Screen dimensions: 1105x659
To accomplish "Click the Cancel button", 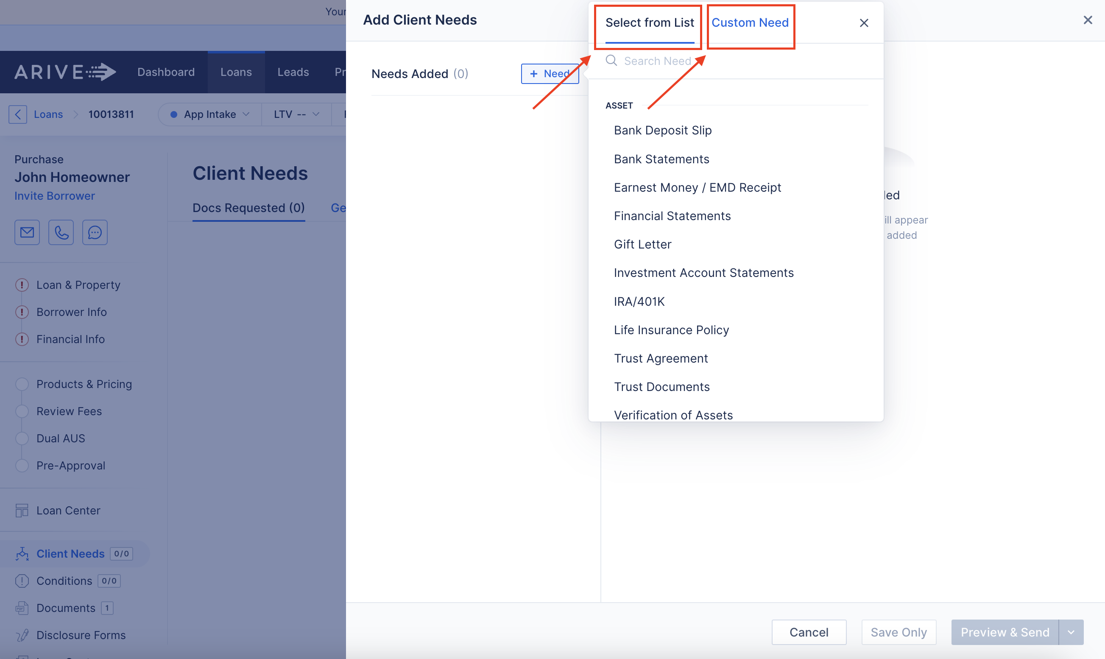I will (x=809, y=632).
